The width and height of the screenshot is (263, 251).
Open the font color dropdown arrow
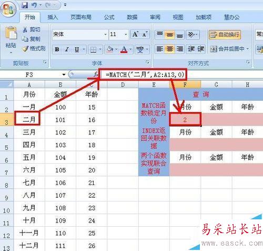pos(131,50)
